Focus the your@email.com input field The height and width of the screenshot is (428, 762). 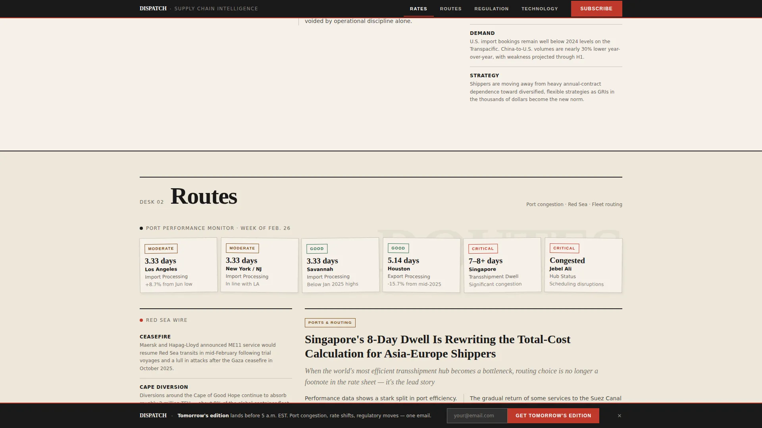click(x=477, y=416)
